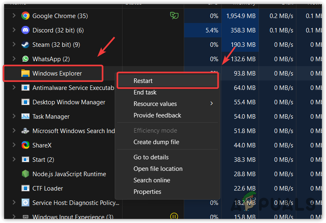This screenshot has height=223, width=326.
Task: Click Chrome's 0.2 MB/s disk value
Action: (281, 16)
